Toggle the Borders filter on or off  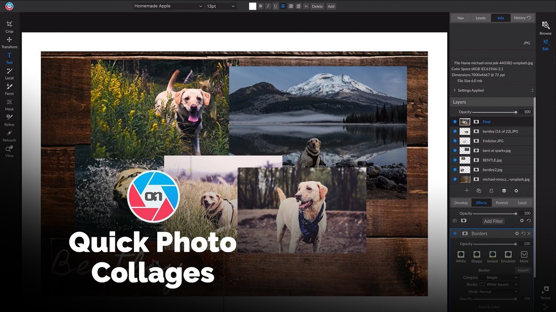point(455,233)
